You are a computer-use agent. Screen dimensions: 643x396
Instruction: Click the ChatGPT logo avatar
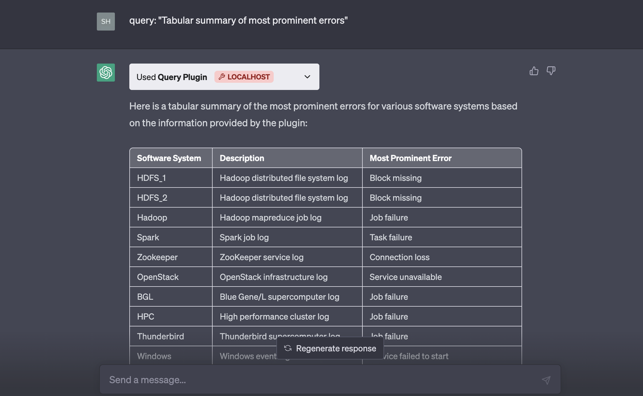coord(106,73)
